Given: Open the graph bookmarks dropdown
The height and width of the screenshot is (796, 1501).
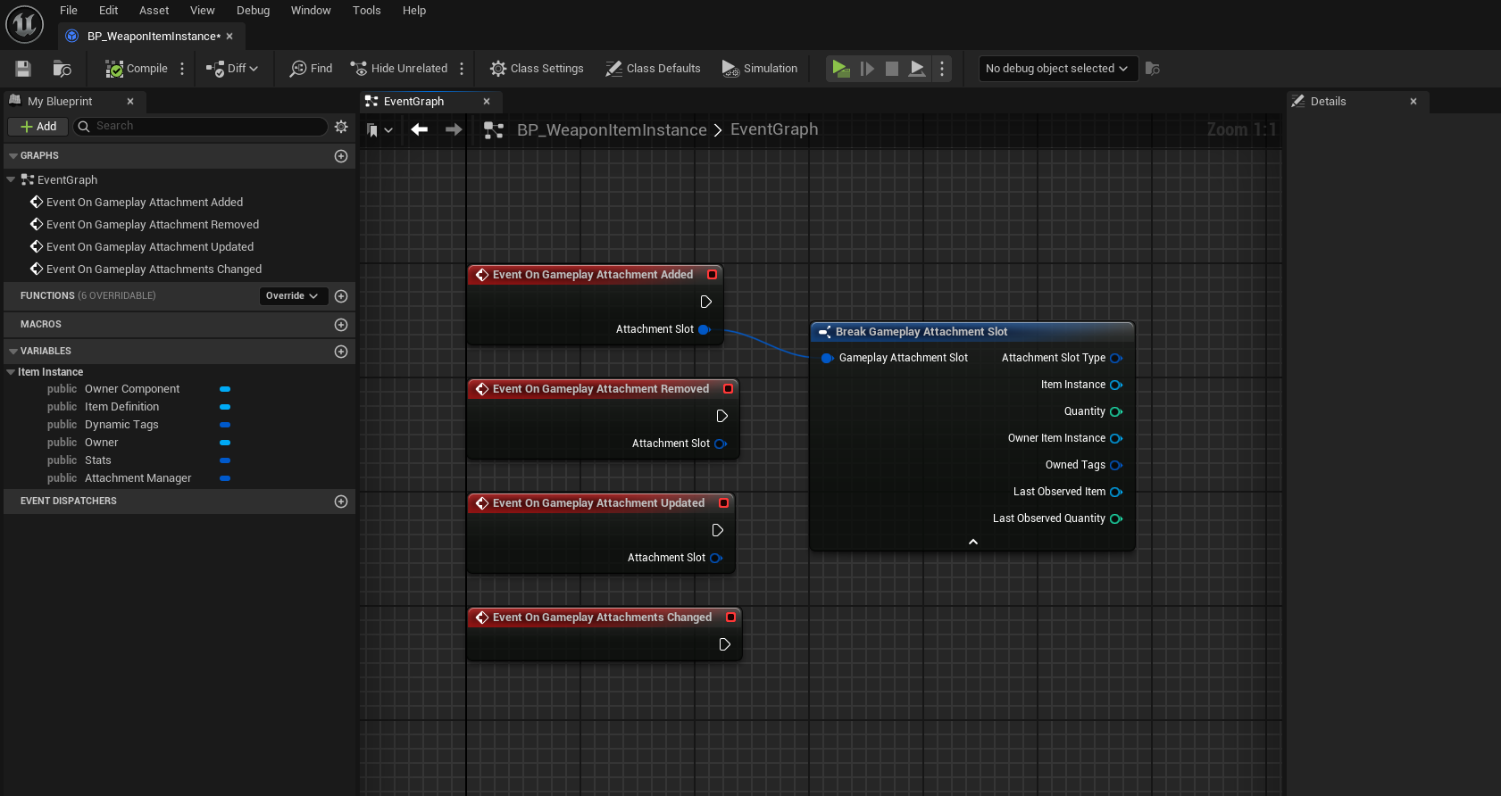Looking at the screenshot, I should point(379,130).
